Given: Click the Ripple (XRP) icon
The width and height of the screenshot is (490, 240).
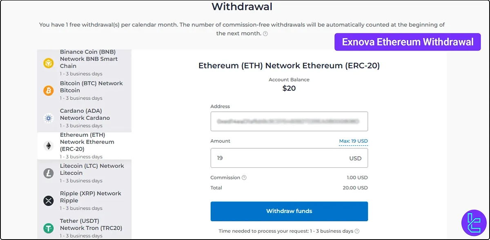Looking at the screenshot, I should tap(48, 200).
